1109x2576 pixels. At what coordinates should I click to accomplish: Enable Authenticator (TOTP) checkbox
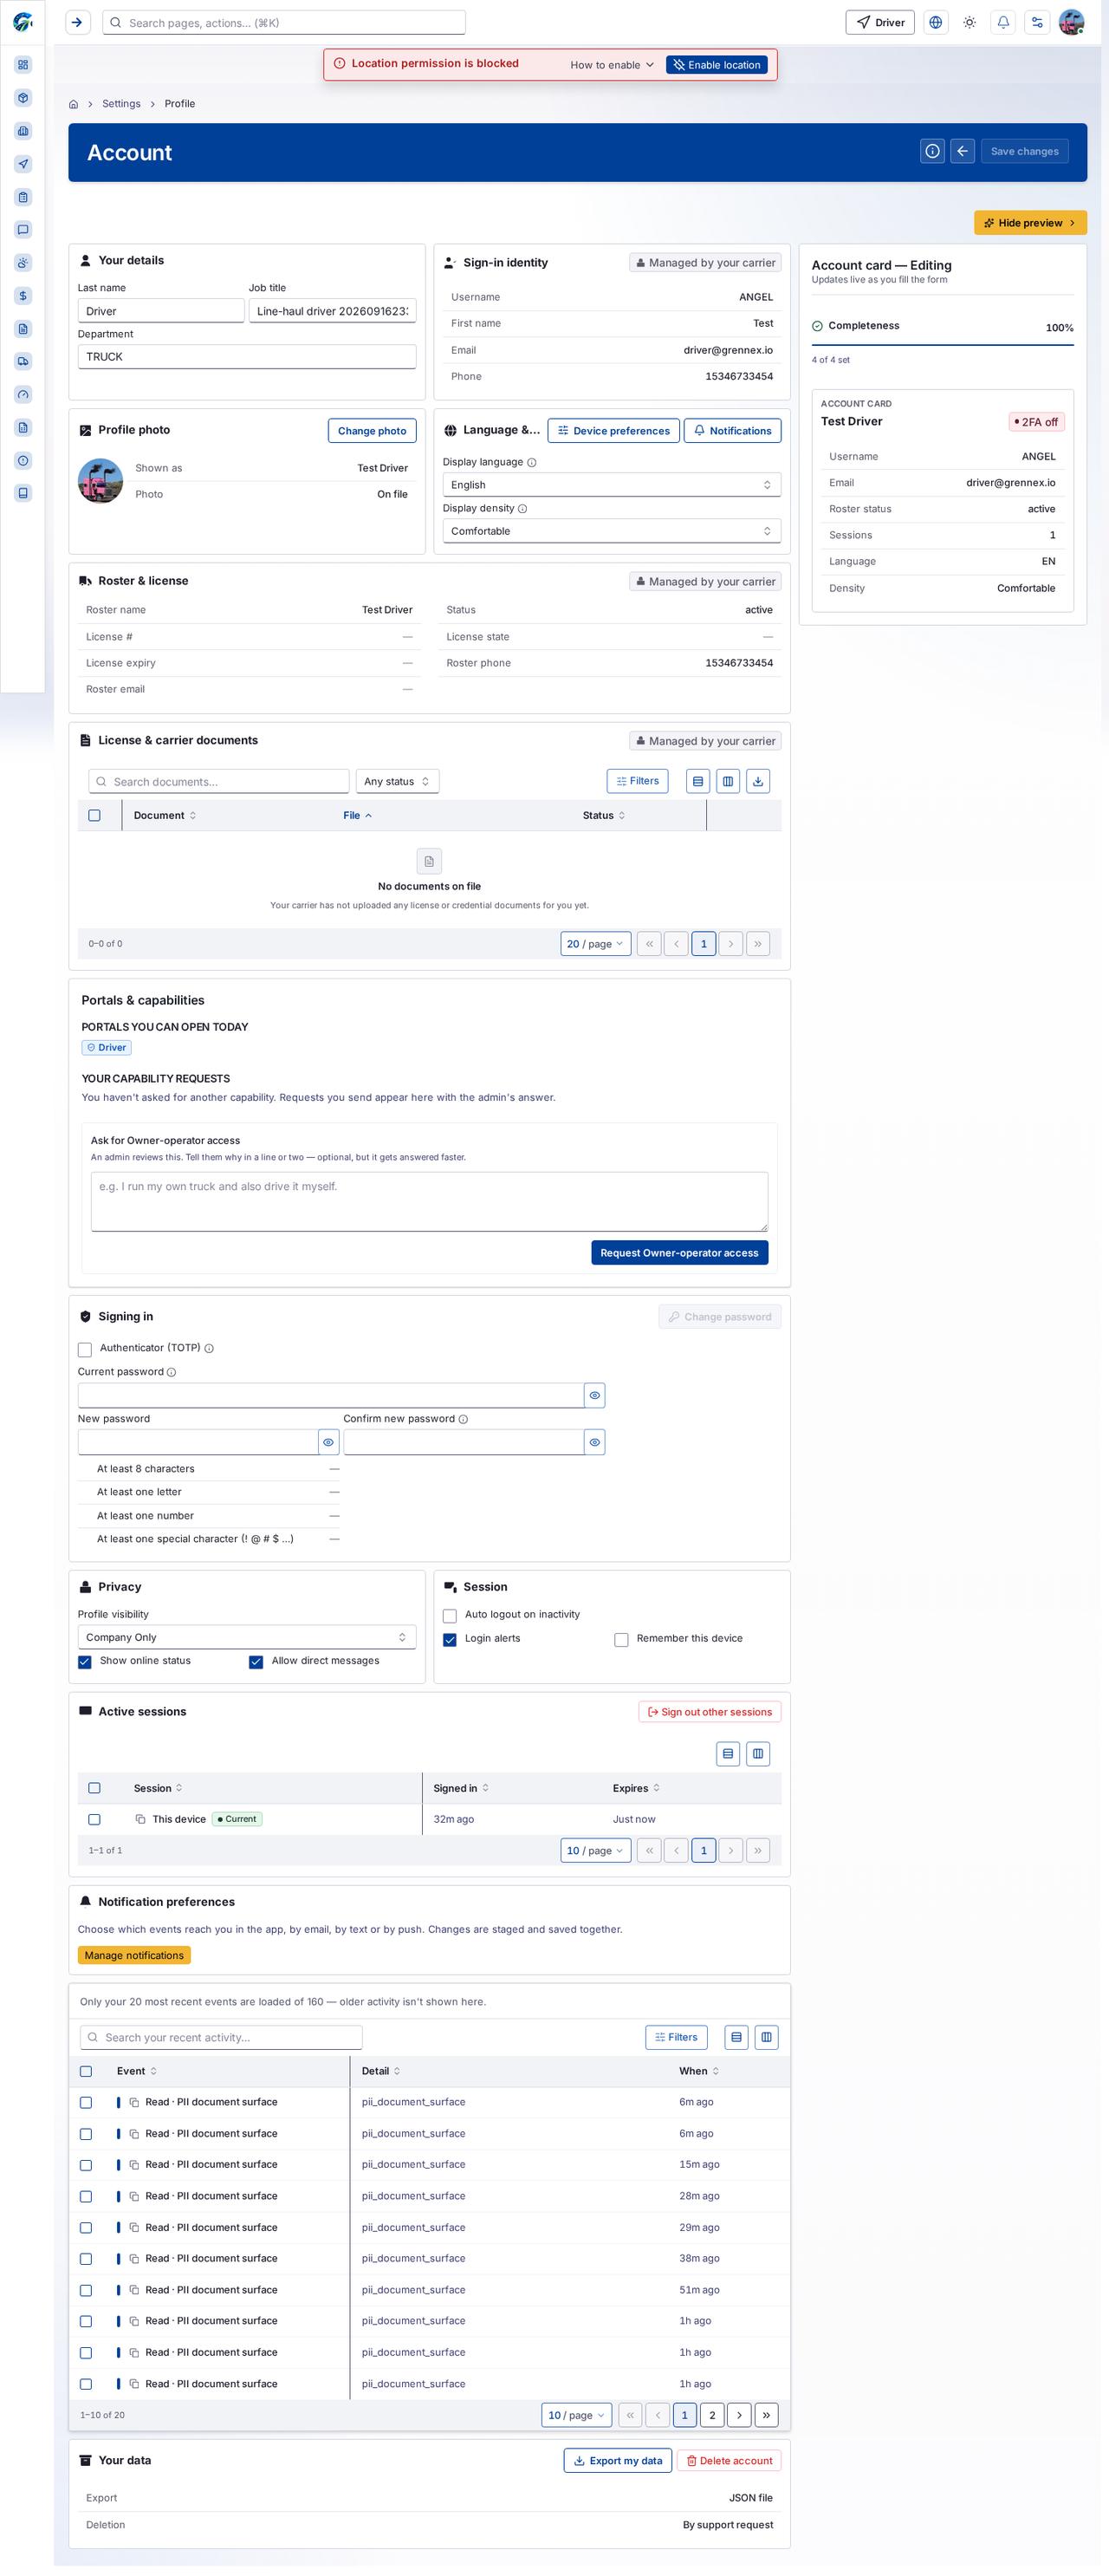coord(85,1349)
